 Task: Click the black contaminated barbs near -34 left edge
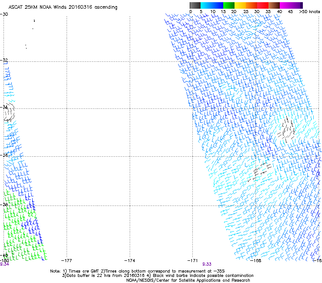pyautogui.click(x=9, y=112)
